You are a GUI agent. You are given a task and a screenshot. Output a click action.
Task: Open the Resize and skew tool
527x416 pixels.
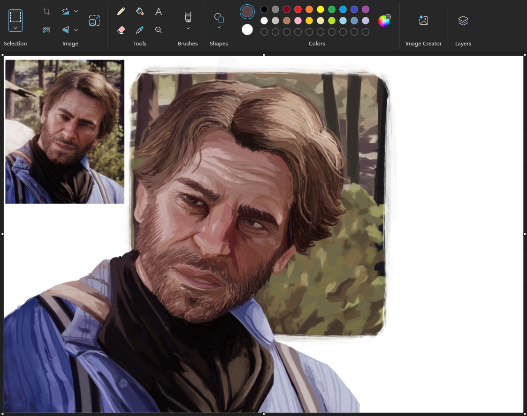coord(94,21)
